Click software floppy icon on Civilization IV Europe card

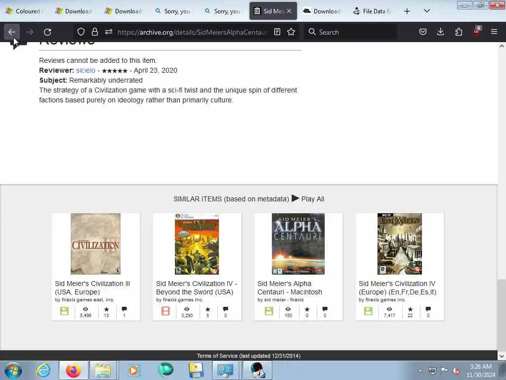pos(368,311)
